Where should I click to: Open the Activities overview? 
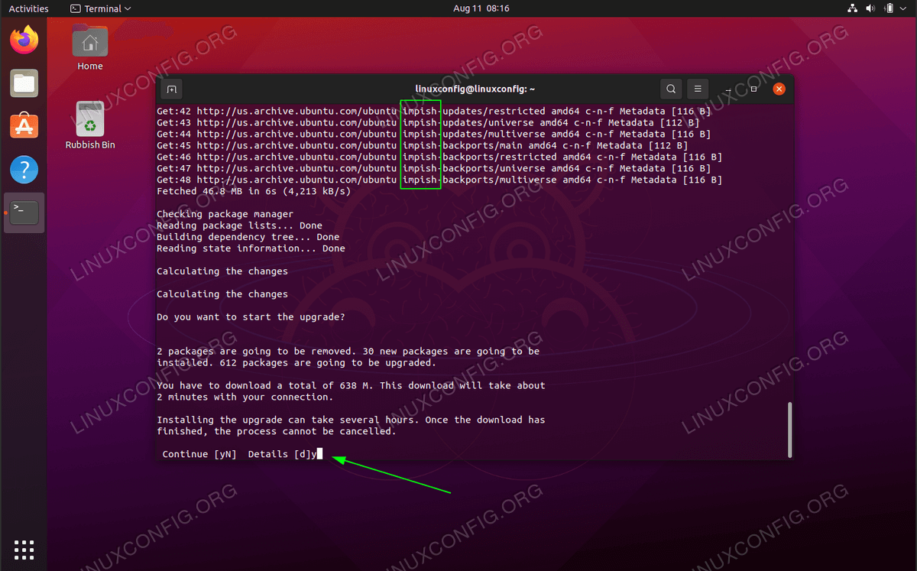coord(28,8)
